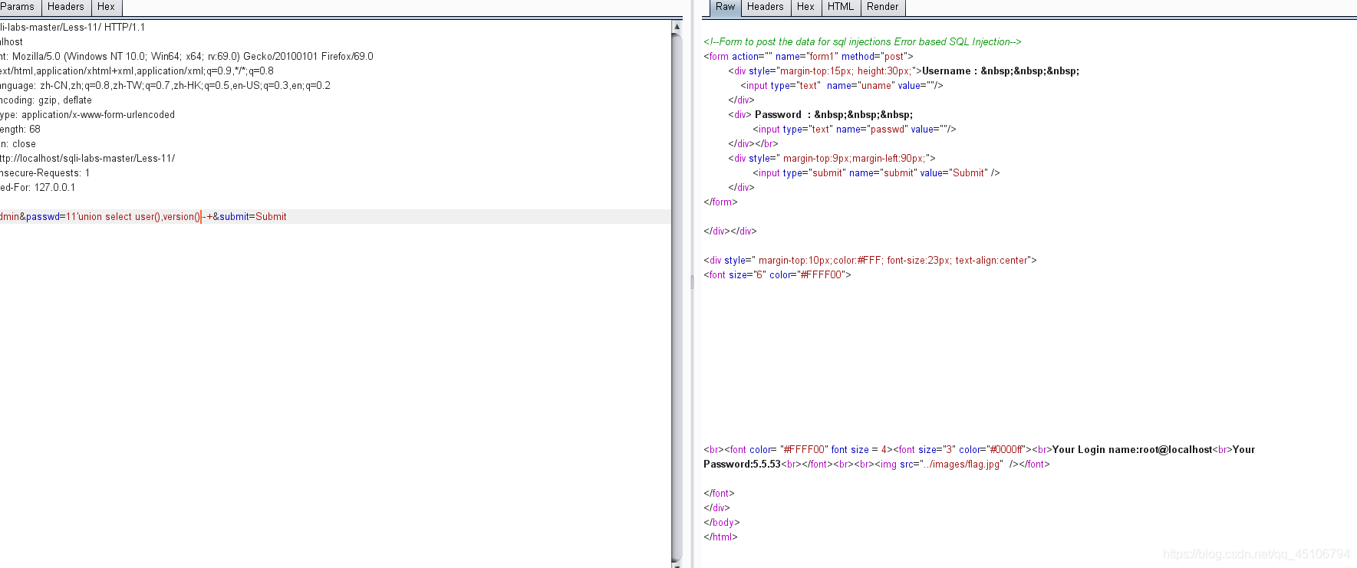
Task: Click the Connection: close header line
Action: point(18,144)
